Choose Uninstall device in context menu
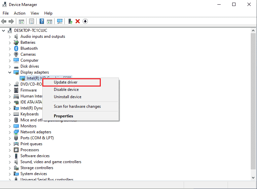 (67, 97)
